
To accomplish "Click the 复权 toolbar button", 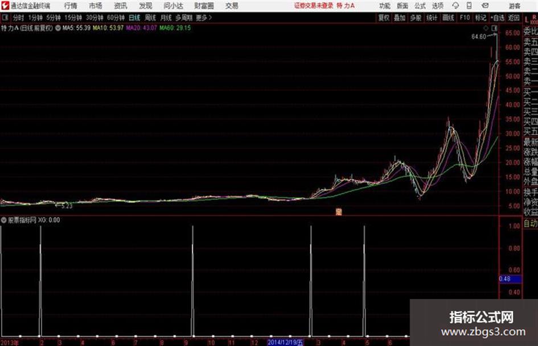I will (384, 18).
